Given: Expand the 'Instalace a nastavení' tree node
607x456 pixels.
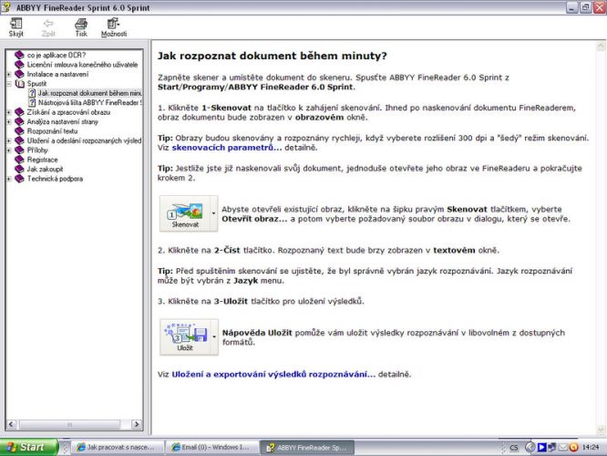Looking at the screenshot, I should (9, 74).
